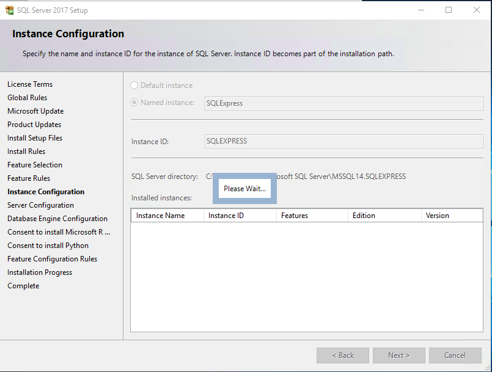
Task: Sort by the Instance Name column header
Action: (x=167, y=216)
